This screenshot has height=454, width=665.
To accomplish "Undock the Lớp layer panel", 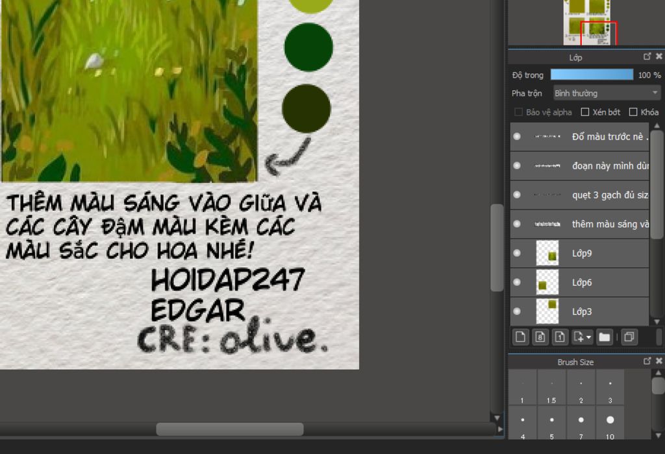I will pyautogui.click(x=647, y=56).
